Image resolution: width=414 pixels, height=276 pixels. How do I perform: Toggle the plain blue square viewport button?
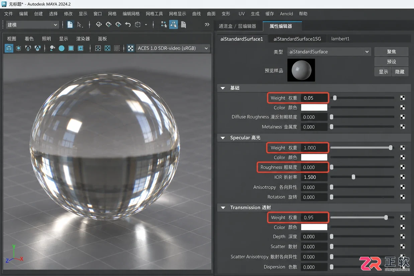tap(71, 48)
